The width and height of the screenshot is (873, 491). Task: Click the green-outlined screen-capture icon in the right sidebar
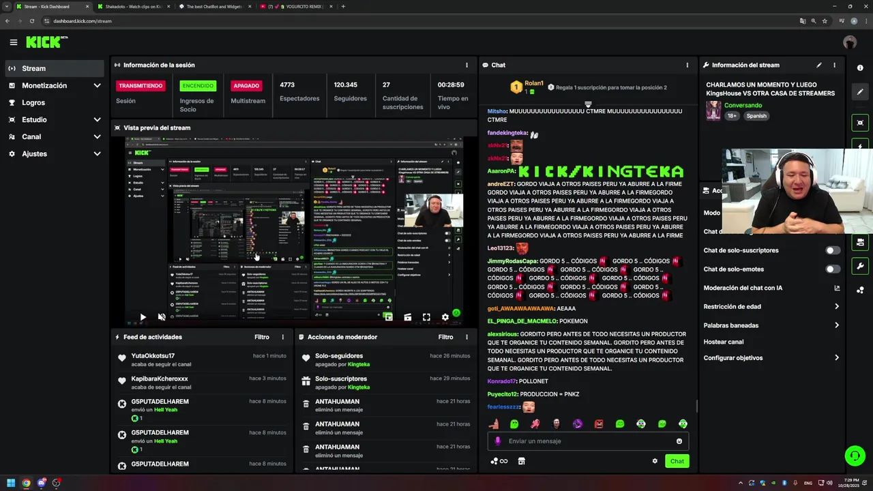click(860, 123)
